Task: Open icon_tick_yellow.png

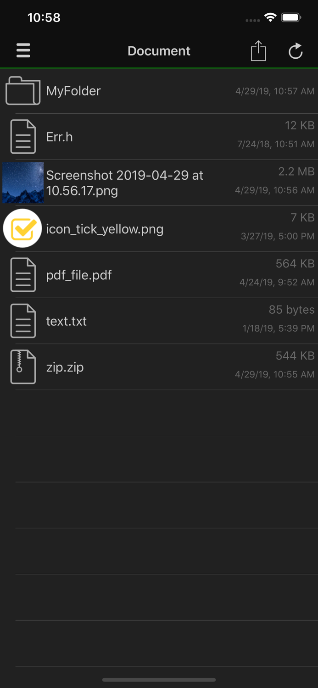Action: 138,228
